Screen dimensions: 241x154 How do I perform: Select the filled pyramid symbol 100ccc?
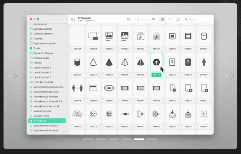(140, 62)
